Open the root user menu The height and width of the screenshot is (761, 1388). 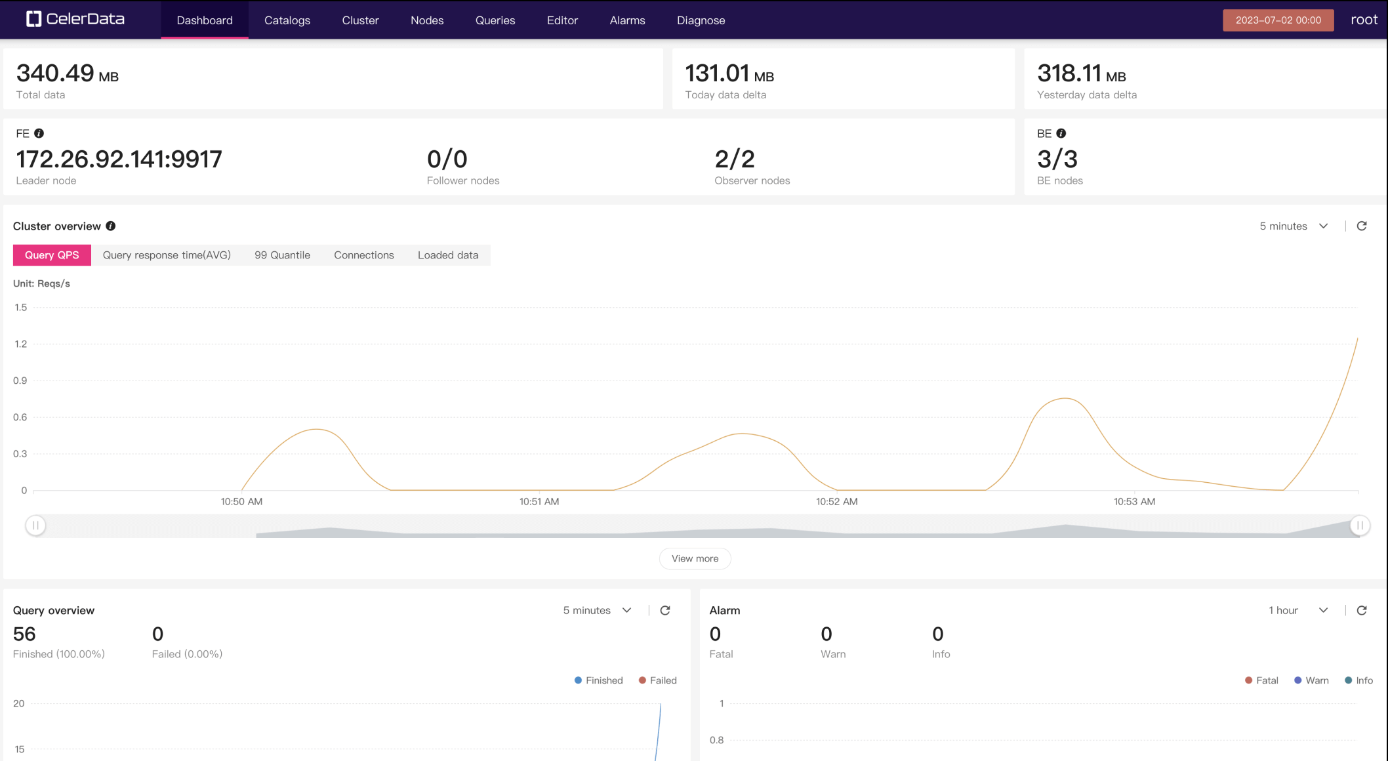(1364, 20)
